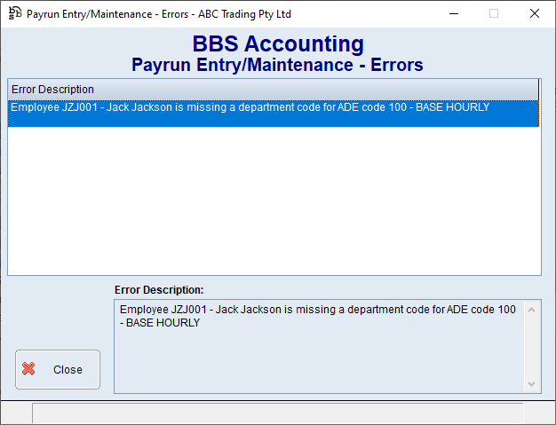556x425 pixels.
Task: Click the red X icon on Close button
Action: pyautogui.click(x=29, y=369)
